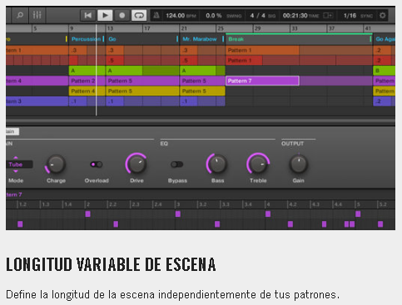Step Mode up with arrow above Tube
The height and width of the screenshot is (305, 402).
click(16, 157)
